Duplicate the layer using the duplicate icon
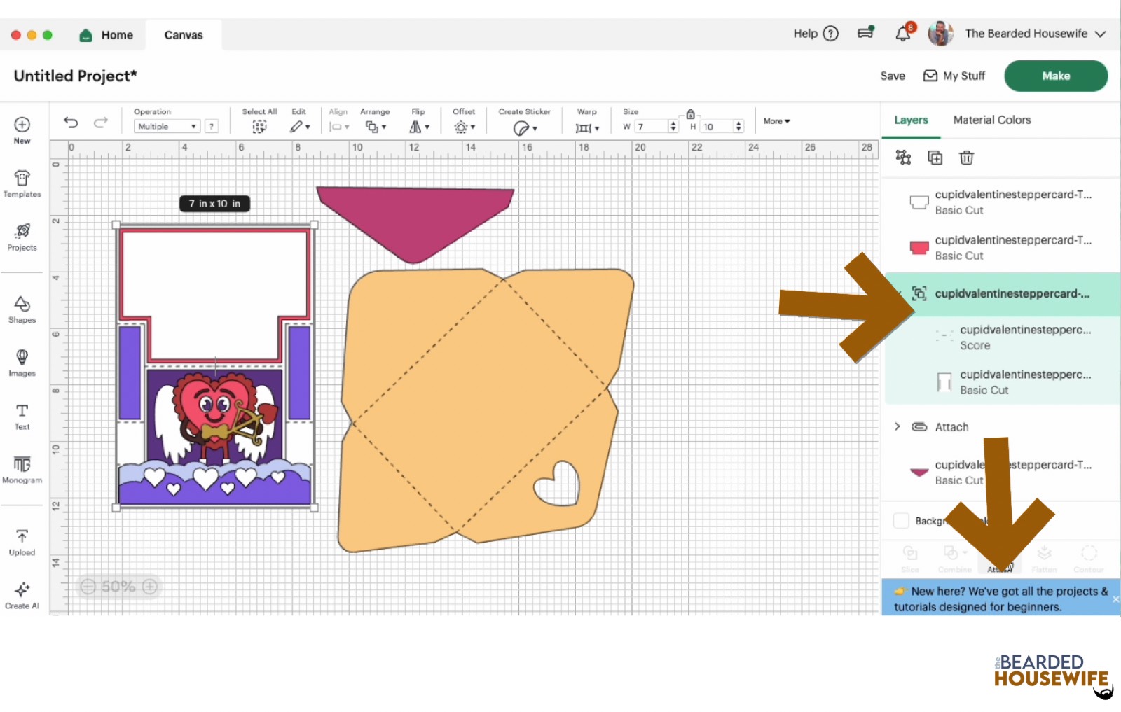Viewport: 1121px width, 712px height. [x=935, y=158]
